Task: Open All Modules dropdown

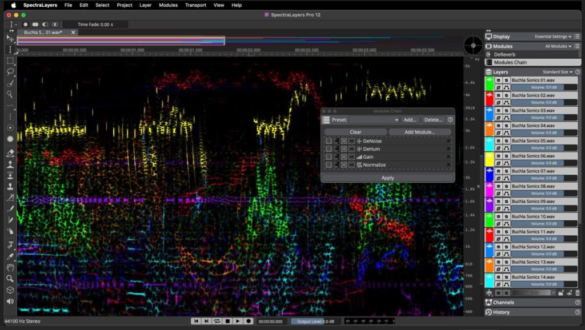Action: tap(558, 46)
